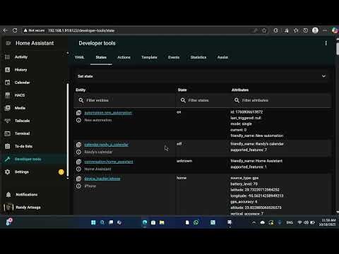The image size is (339, 254).
Task: Open the browser profile avatar
Action: coord(315,30)
